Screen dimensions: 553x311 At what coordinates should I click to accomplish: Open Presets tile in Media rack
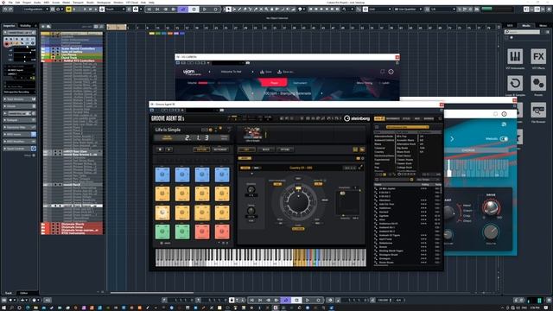click(538, 84)
